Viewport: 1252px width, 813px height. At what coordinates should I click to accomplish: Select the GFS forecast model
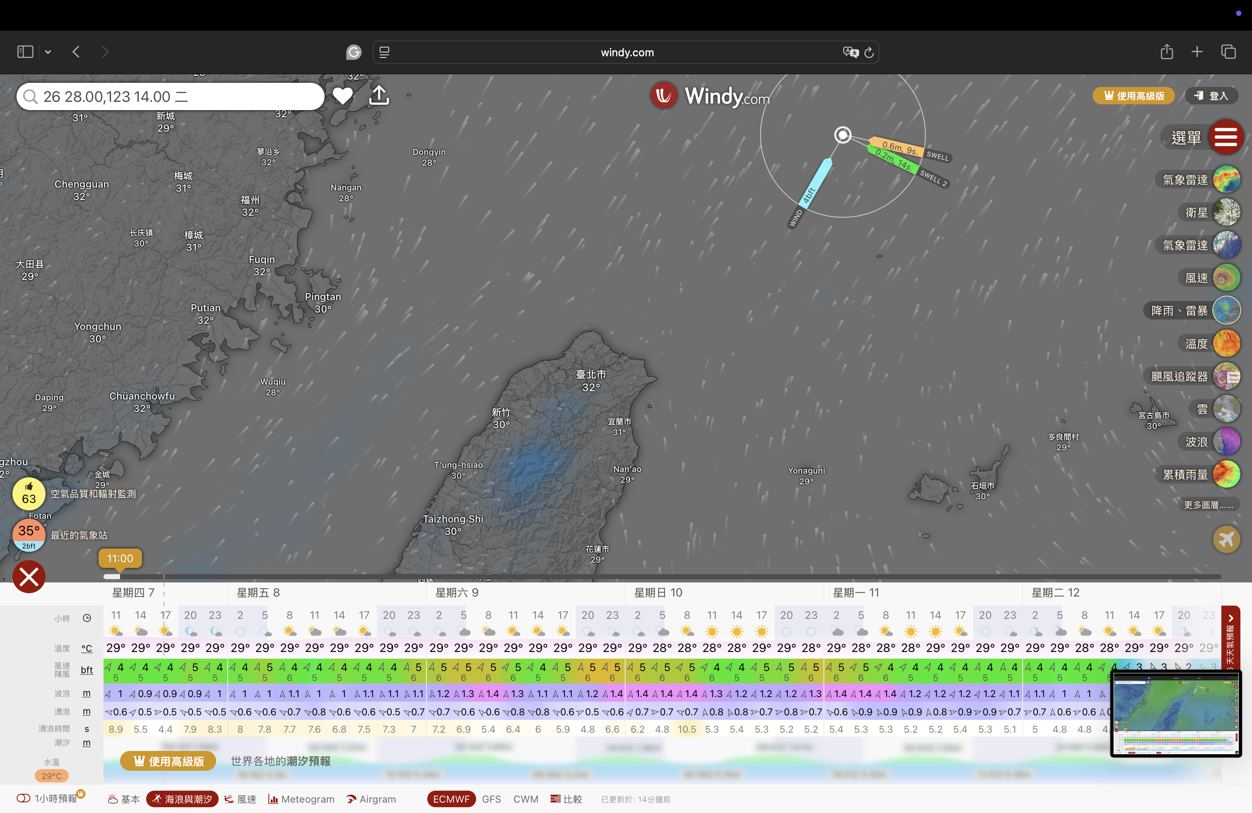point(491,799)
